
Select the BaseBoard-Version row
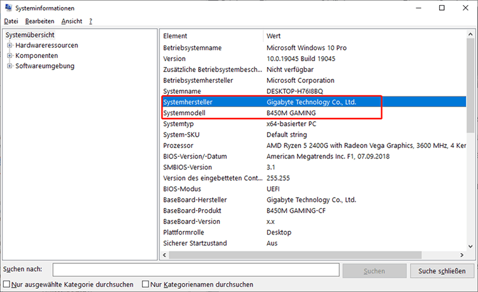coord(314,222)
